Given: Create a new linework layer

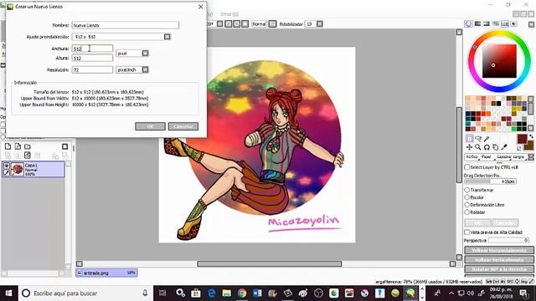Looking at the screenshot, I should (x=18, y=146).
